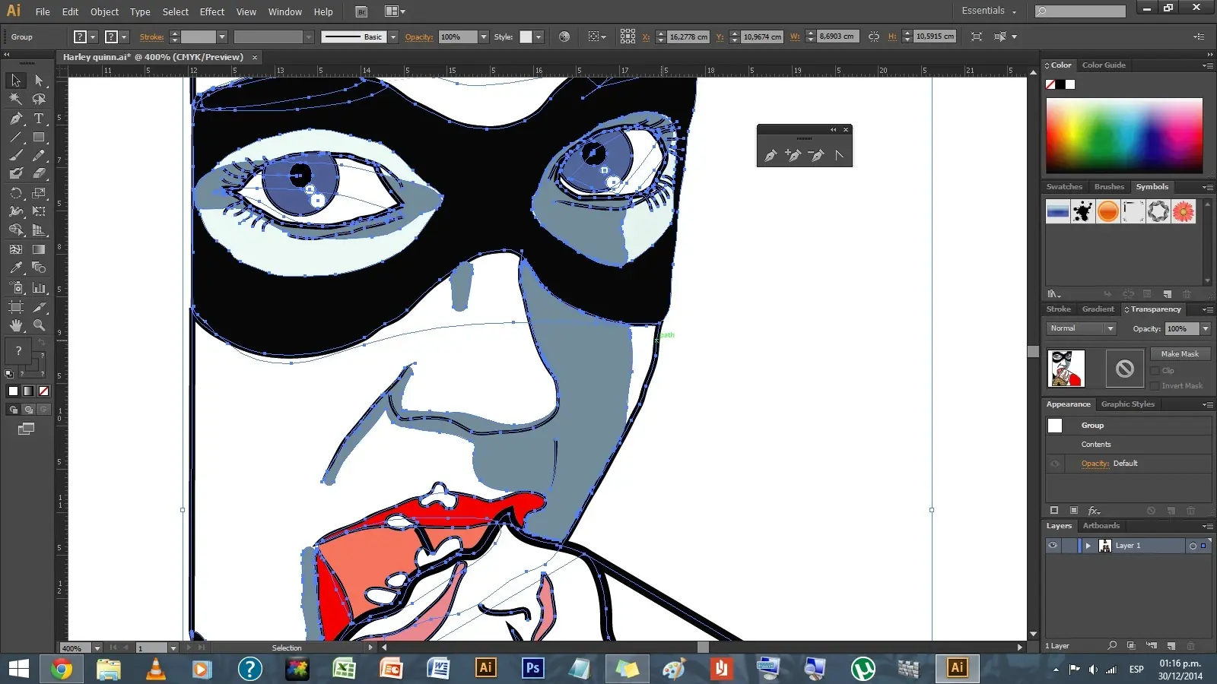Open the Basic brush definition dropdown

[393, 36]
